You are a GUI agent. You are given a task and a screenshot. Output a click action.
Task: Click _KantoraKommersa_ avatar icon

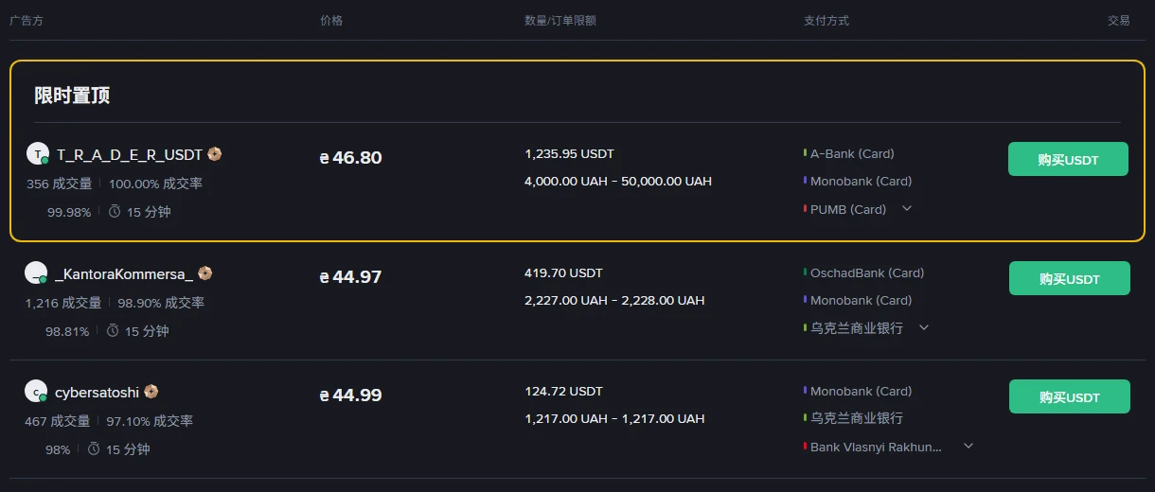coord(36,272)
